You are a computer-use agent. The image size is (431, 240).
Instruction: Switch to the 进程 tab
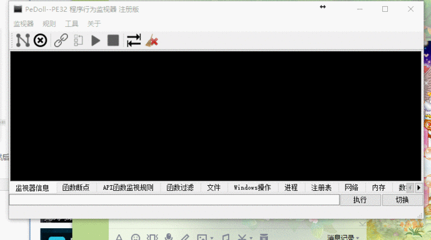pyautogui.click(x=291, y=188)
